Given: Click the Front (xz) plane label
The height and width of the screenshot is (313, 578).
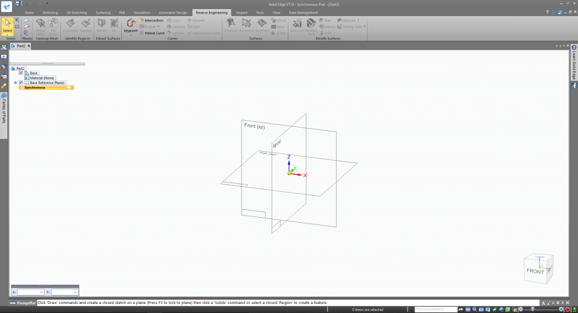Looking at the screenshot, I should [255, 126].
